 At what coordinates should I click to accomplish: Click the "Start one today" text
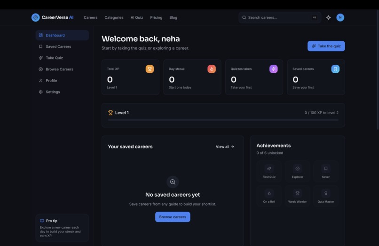coord(180,87)
